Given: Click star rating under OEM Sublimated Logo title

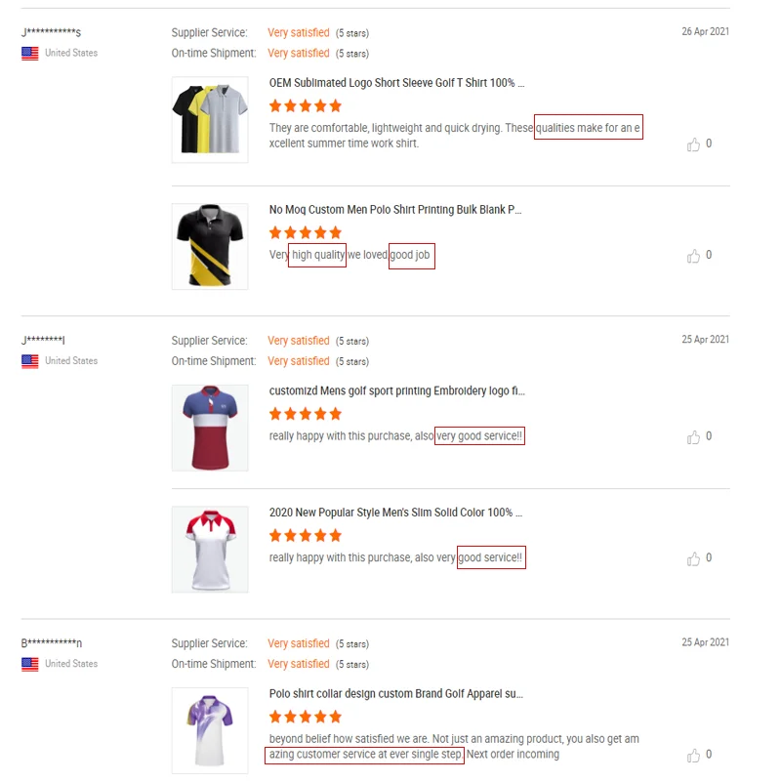Looking at the screenshot, I should [x=306, y=106].
